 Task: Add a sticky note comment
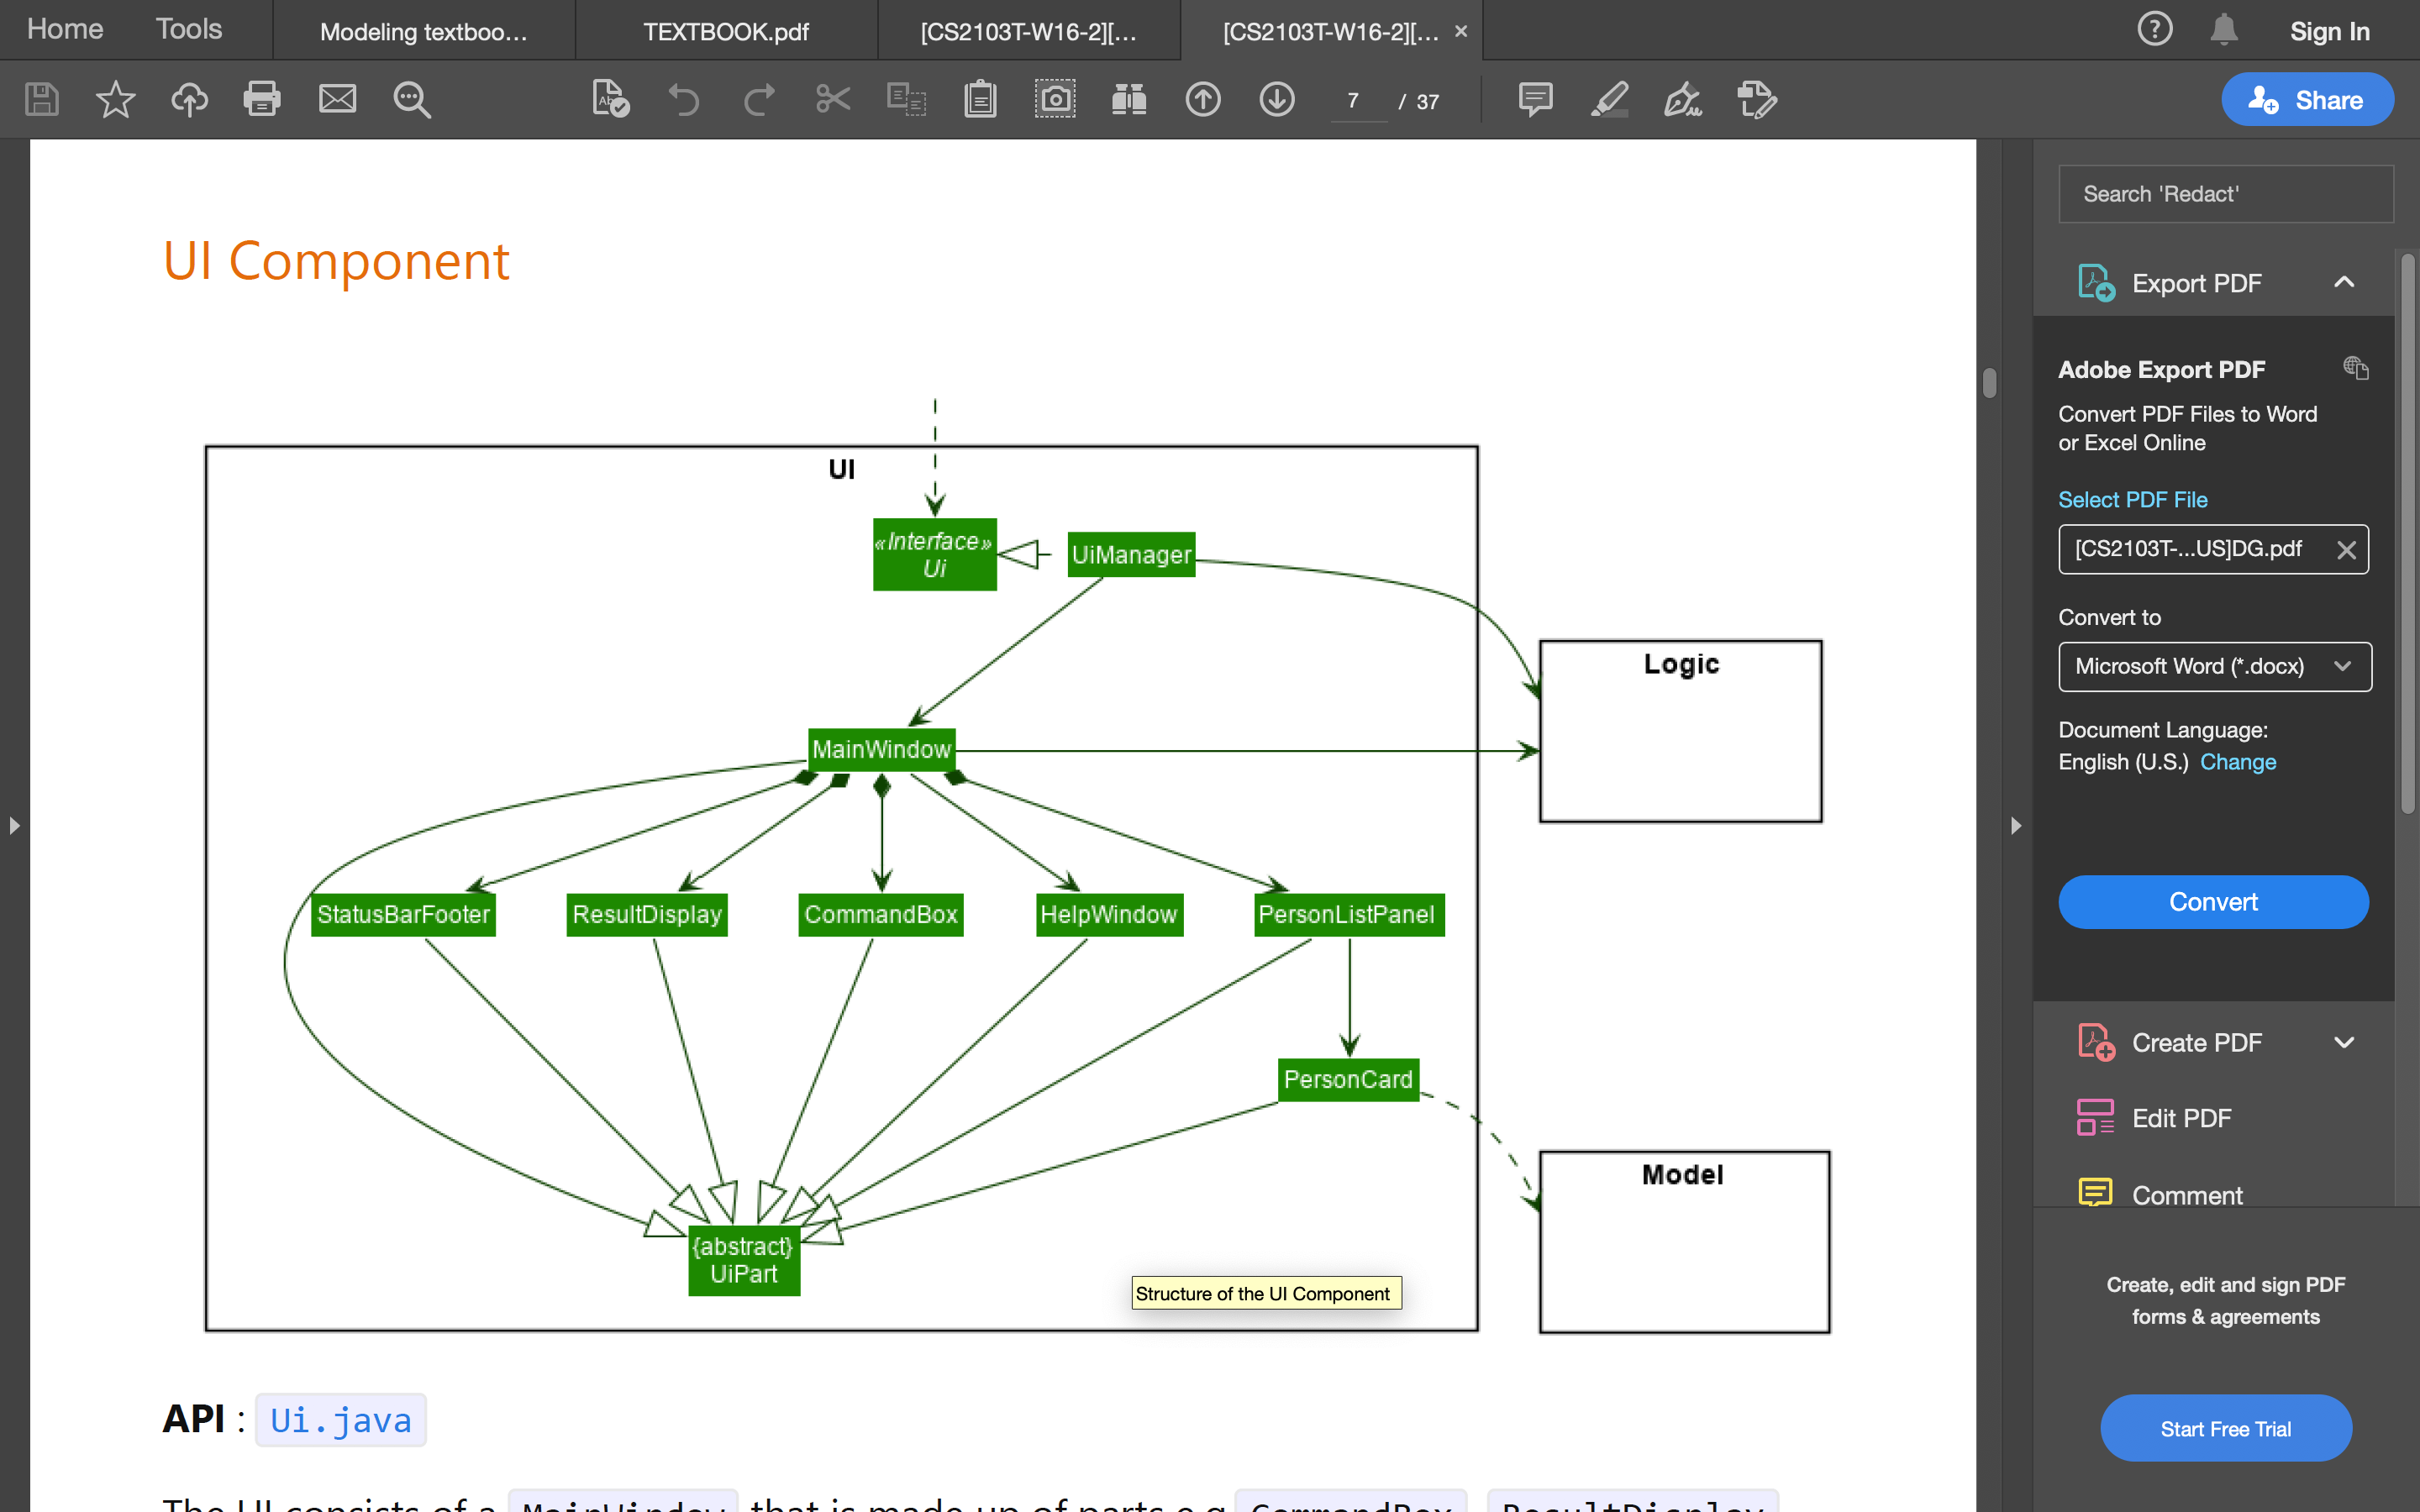pos(1535,99)
